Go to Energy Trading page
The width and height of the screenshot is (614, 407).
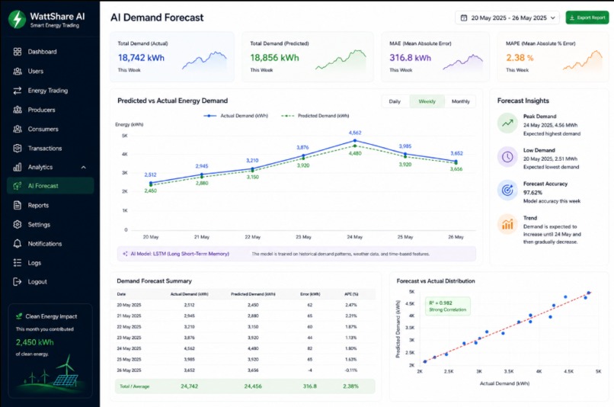[47, 91]
